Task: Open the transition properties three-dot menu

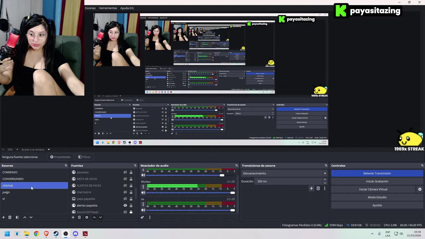Action: coord(324,189)
